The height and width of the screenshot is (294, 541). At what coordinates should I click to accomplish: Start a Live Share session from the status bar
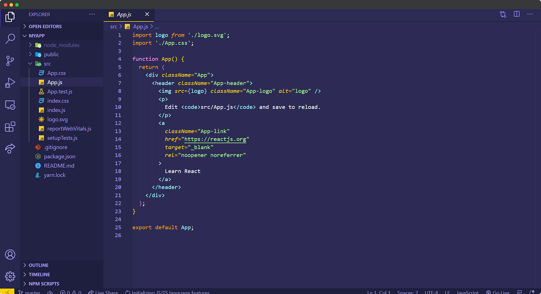point(103,292)
